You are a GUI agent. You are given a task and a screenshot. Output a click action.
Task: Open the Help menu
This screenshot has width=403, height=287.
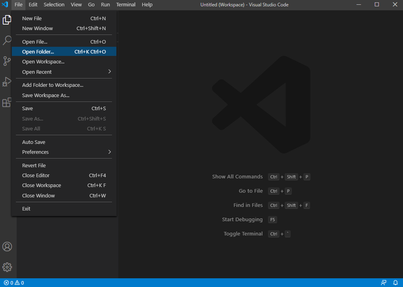point(147,5)
